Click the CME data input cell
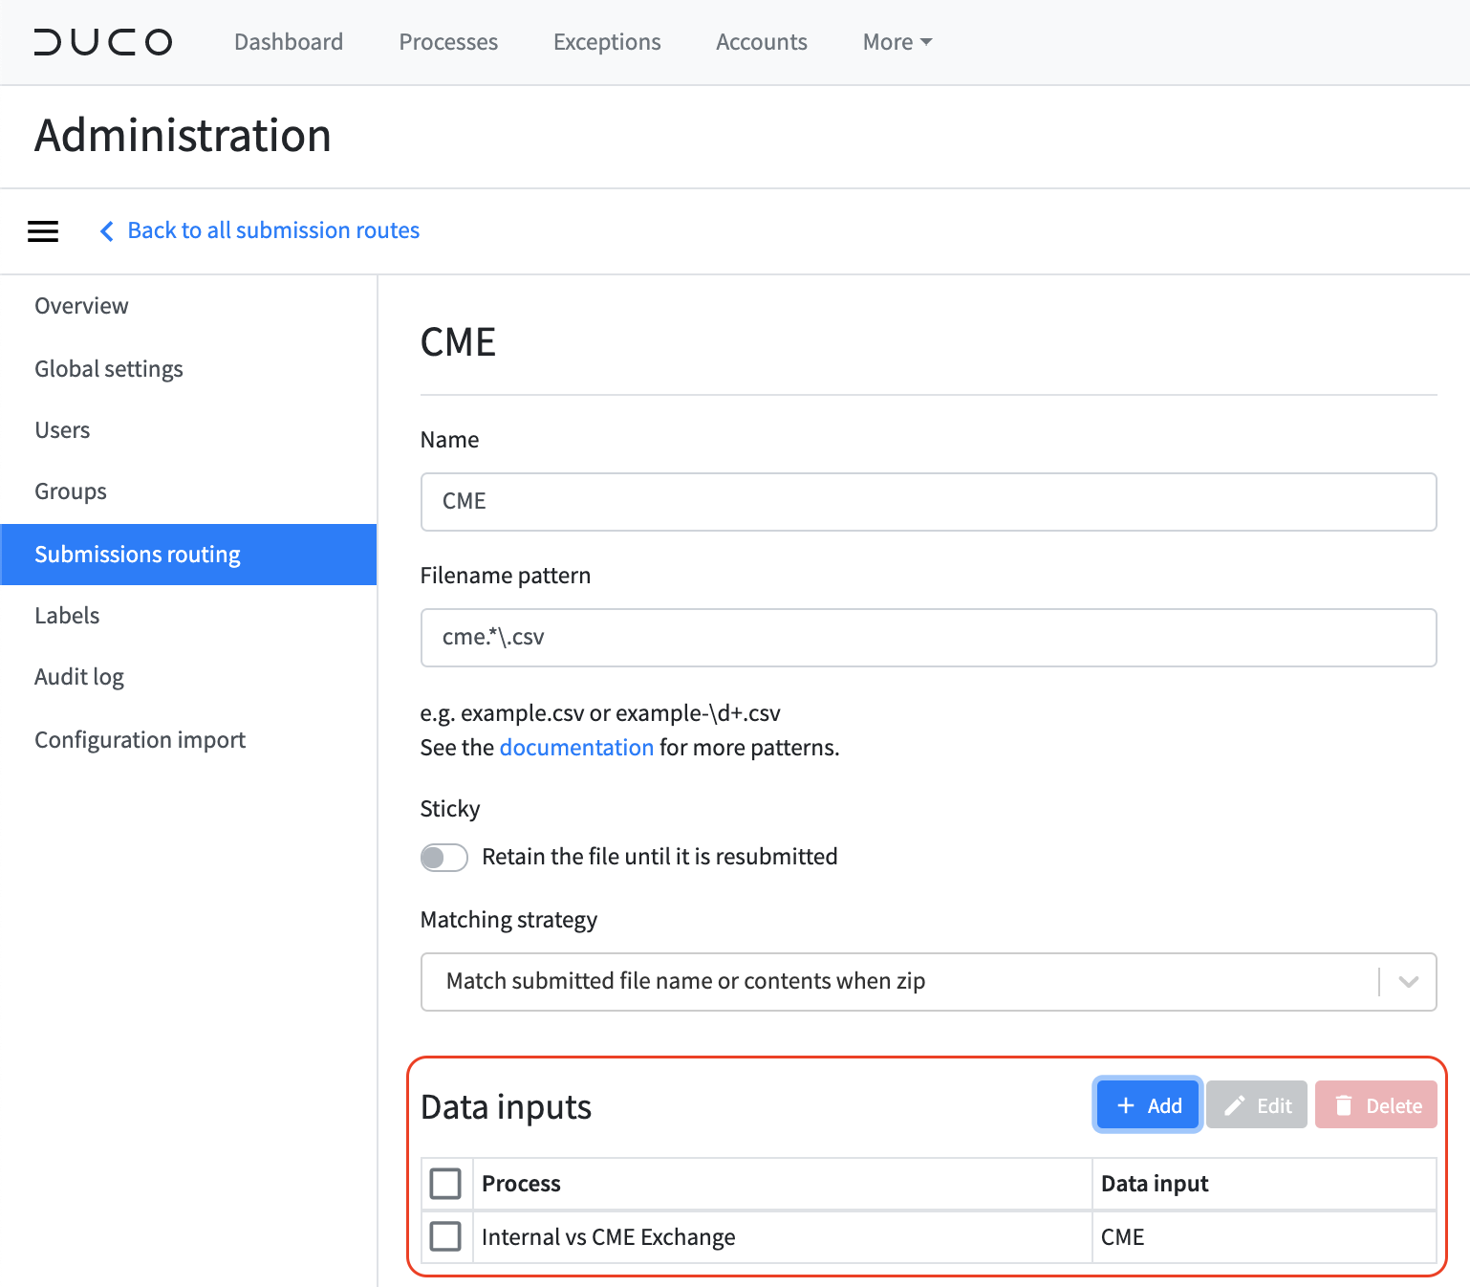 (1265, 1237)
